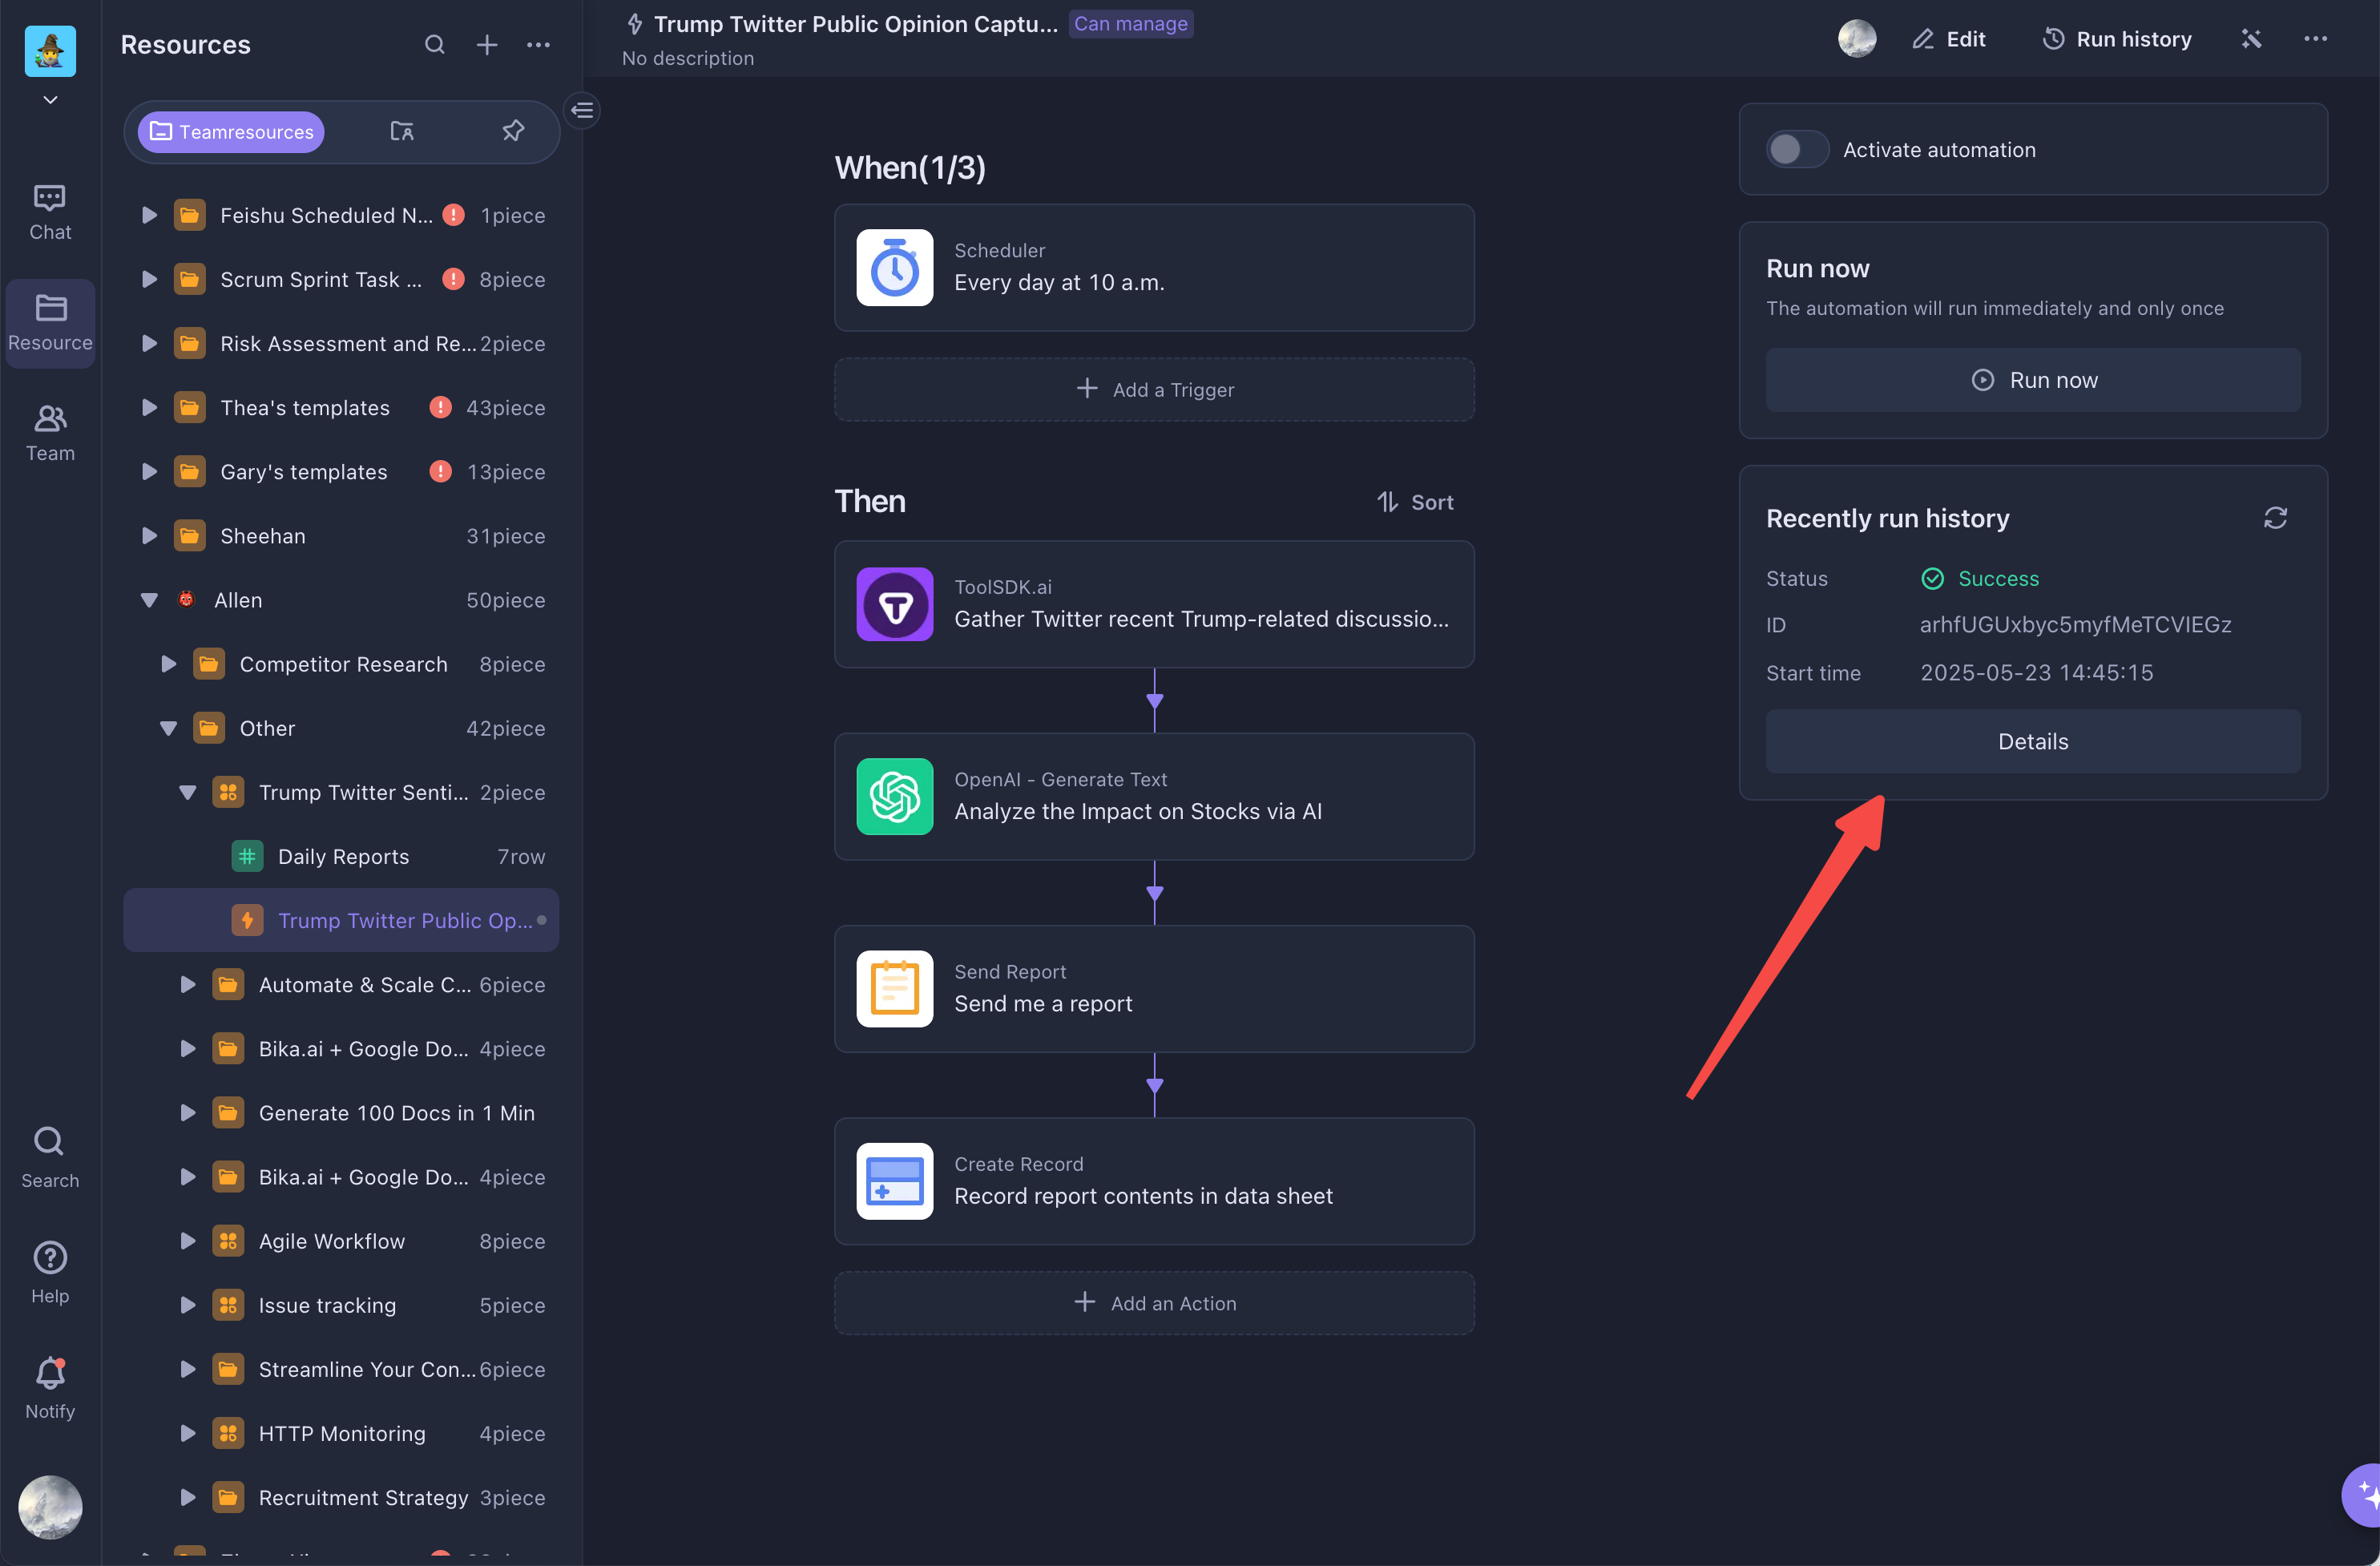This screenshot has height=1566, width=2380.
Task: Click warning badge on Gary's templates
Action: [x=440, y=471]
